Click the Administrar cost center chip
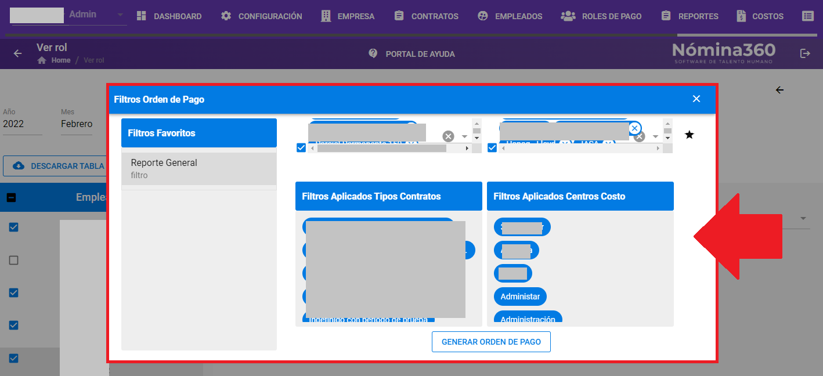Viewport: 823px width, 376px height. tap(520, 297)
